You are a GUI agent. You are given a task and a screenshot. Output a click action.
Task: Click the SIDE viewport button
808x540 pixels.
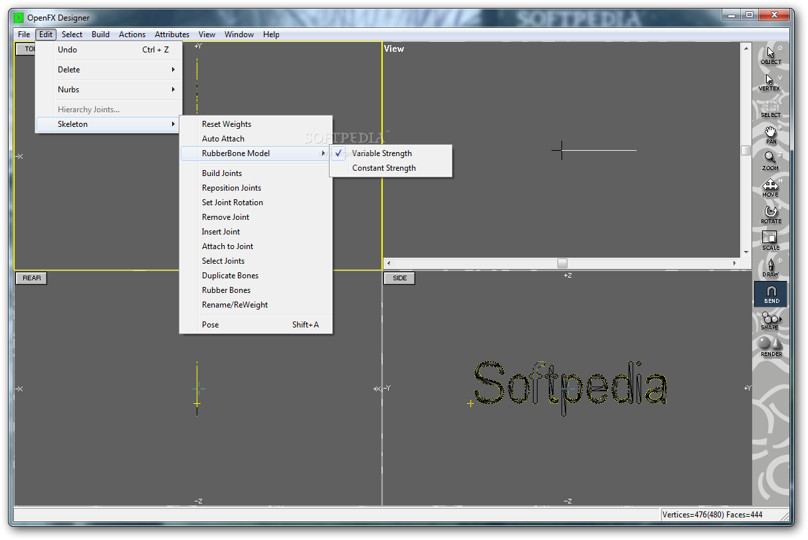pyautogui.click(x=399, y=278)
